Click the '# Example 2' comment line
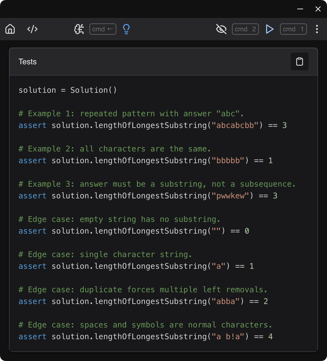The image size is (327, 361). 115,149
